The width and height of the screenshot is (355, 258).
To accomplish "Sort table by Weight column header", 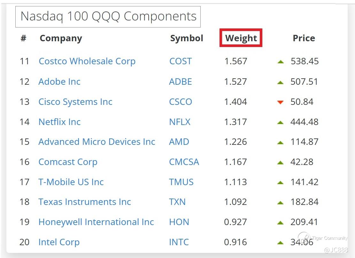I will (241, 38).
